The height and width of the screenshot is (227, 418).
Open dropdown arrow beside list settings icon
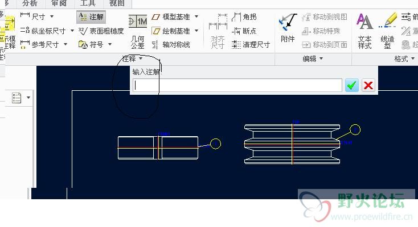pyautogui.click(x=28, y=98)
